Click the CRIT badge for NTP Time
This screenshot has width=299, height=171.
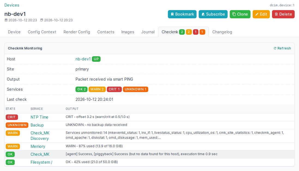point(12,117)
